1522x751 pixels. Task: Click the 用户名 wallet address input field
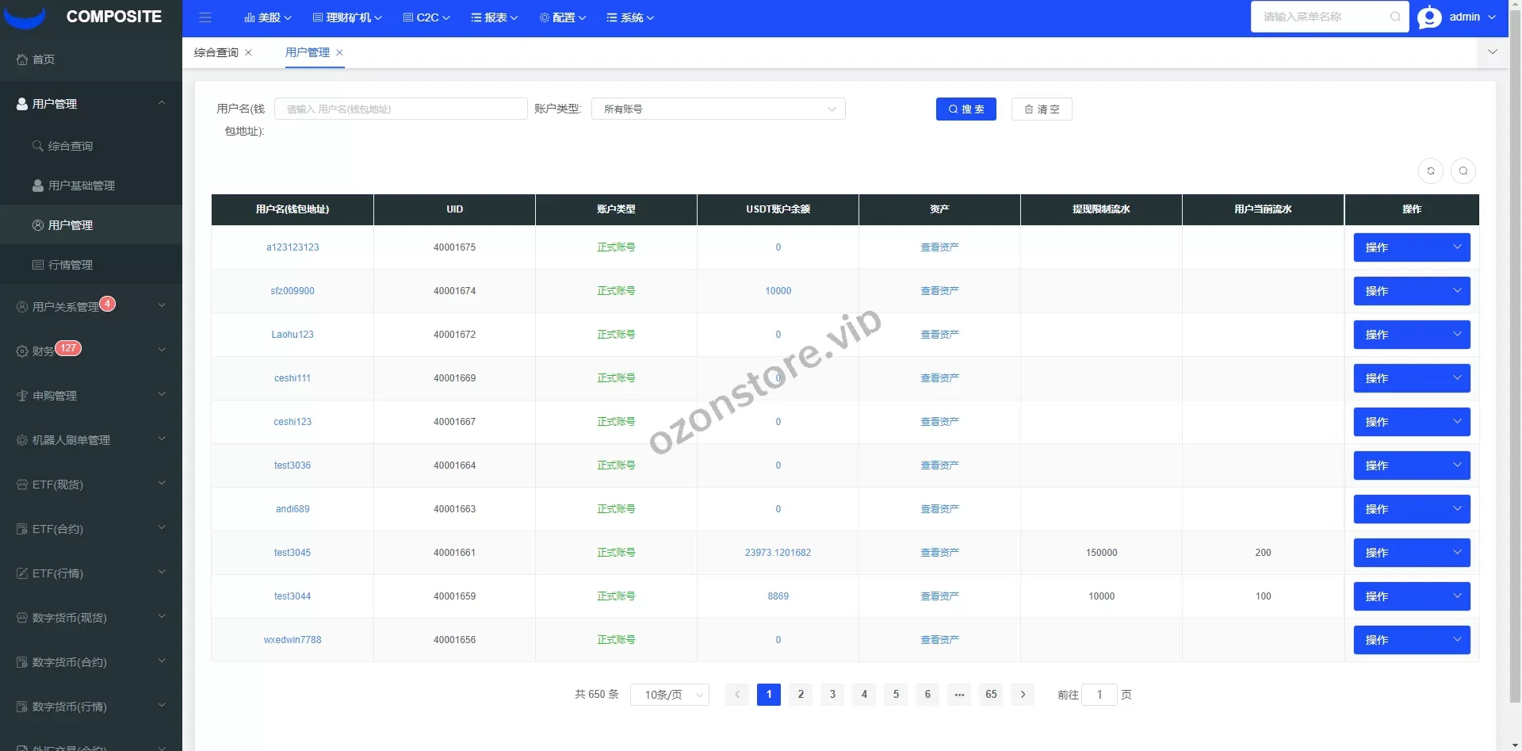pos(400,109)
